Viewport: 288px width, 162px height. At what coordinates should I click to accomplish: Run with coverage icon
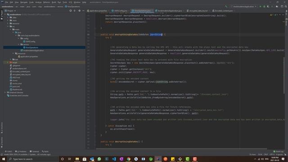(268, 6)
